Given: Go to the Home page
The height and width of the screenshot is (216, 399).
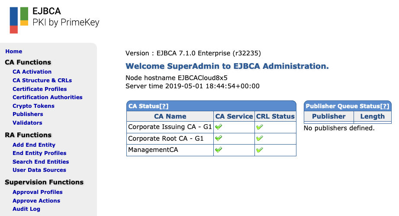Looking at the screenshot, I should coord(14,52).
